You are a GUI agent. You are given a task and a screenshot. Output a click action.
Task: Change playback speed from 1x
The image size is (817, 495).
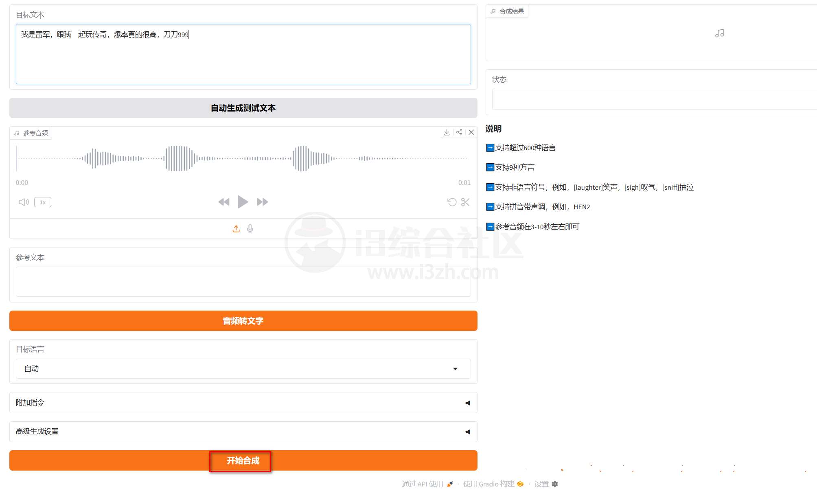point(42,202)
